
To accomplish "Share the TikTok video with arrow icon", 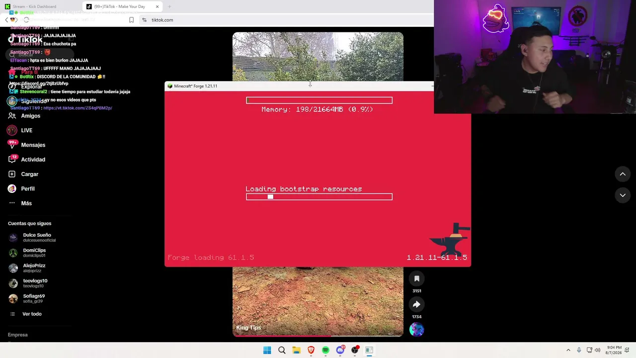I will click(417, 304).
